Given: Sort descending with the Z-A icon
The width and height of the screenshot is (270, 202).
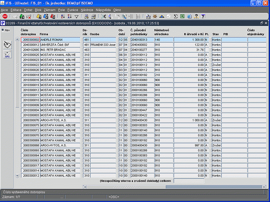Looking at the screenshot, I should coord(70,16).
